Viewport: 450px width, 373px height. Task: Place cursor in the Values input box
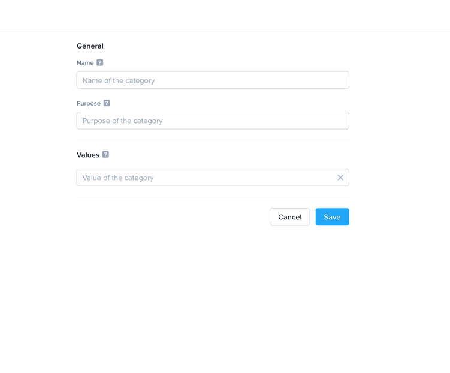pos(204,178)
